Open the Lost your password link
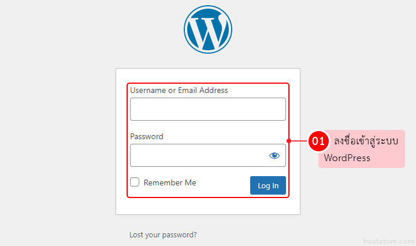The height and width of the screenshot is (246, 416). click(163, 235)
